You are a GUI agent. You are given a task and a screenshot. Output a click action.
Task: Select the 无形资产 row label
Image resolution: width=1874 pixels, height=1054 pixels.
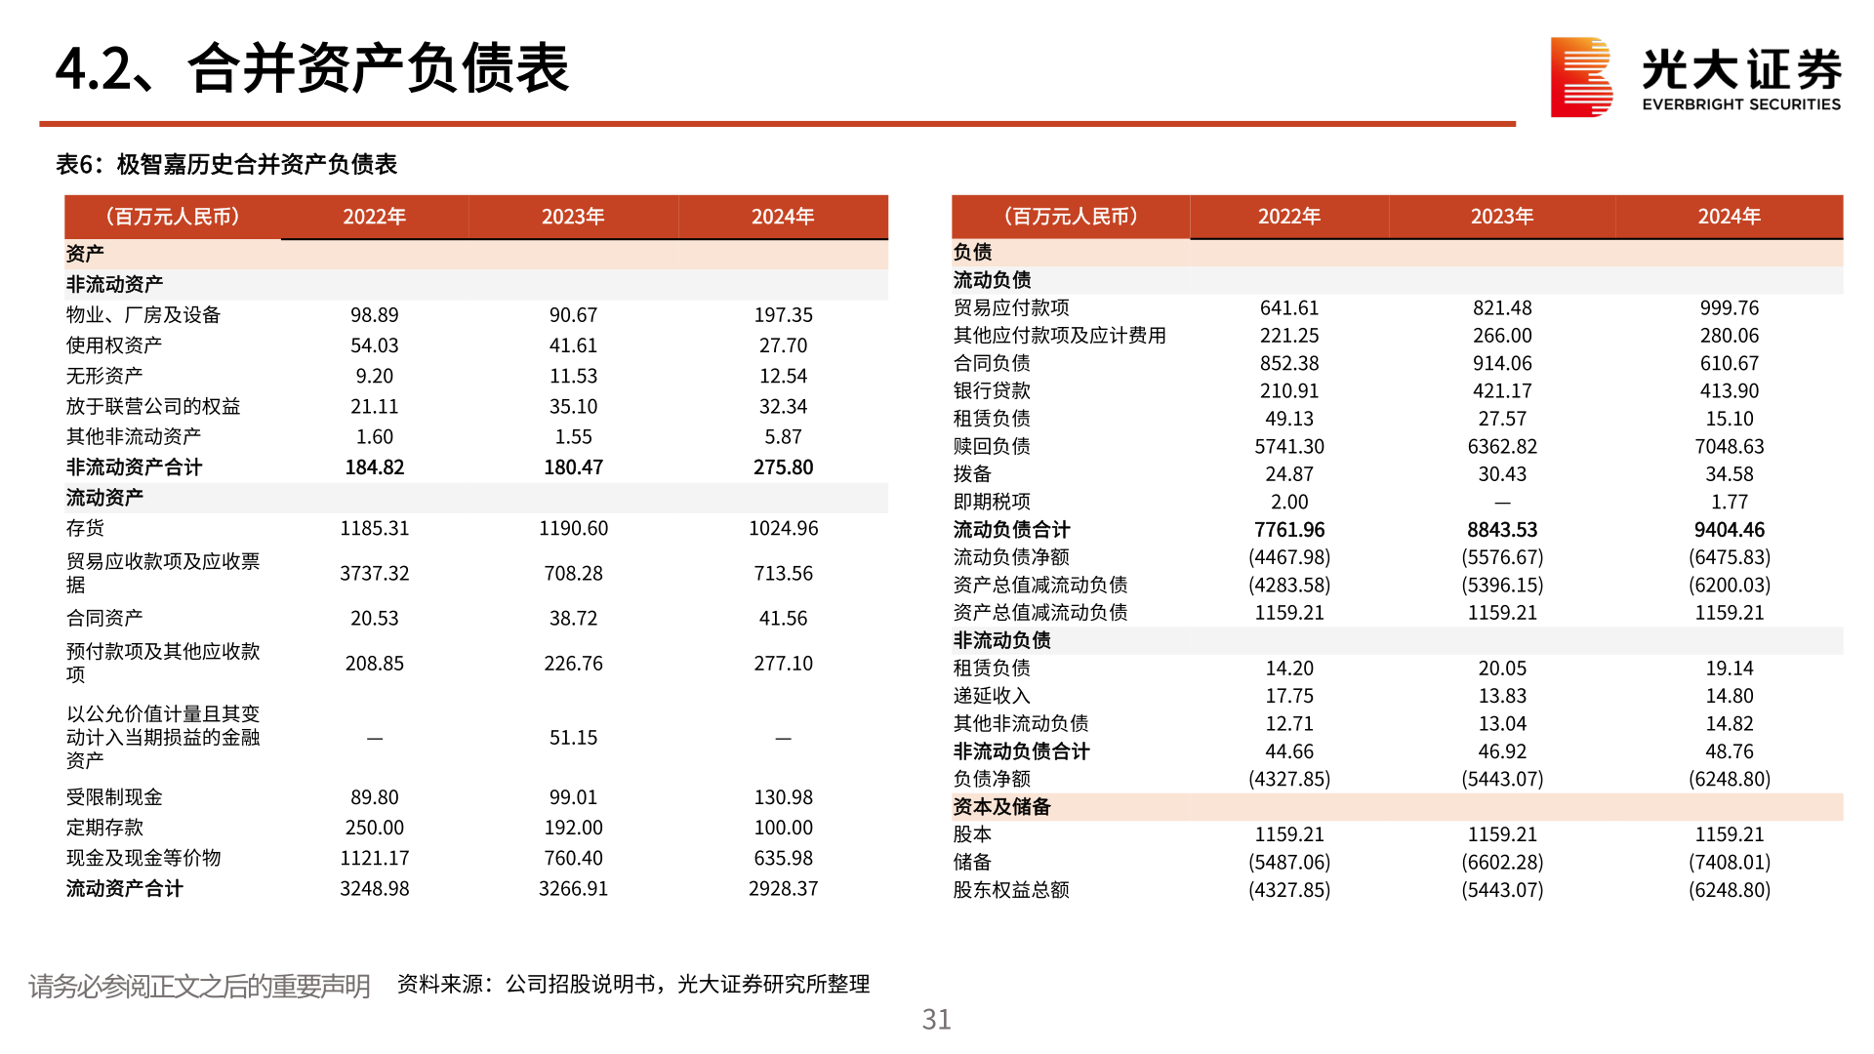click(x=104, y=376)
